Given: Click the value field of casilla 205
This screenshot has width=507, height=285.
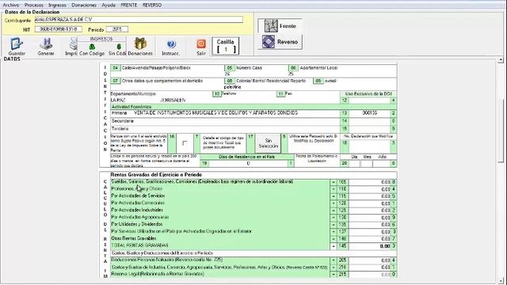Looking at the screenshot, I should (x=370, y=260).
